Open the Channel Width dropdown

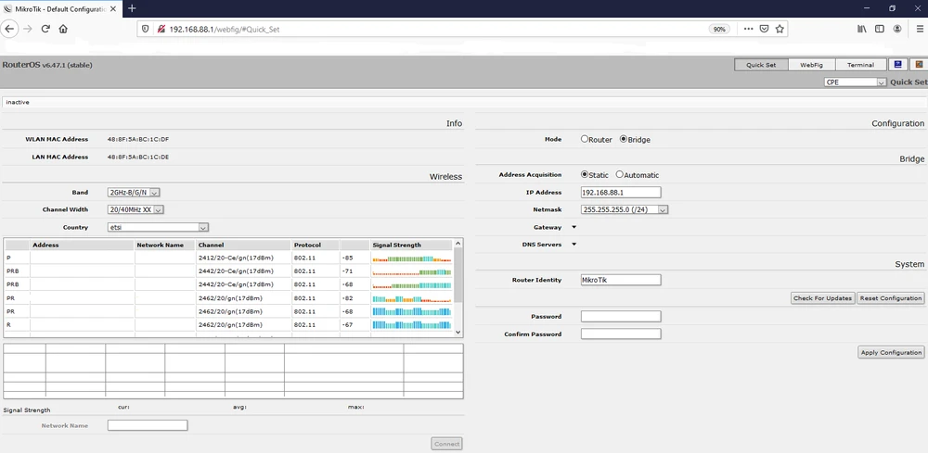[x=135, y=209]
